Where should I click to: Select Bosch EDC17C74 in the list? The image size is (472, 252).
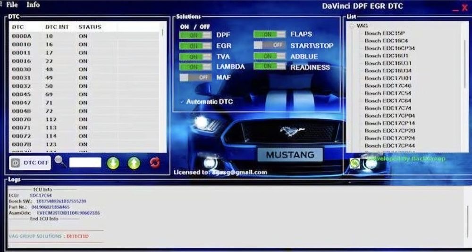click(388, 109)
